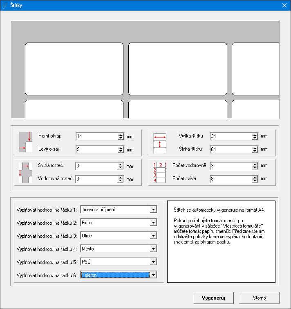
Task: Decrease Počet vodorovně with down arrow
Action: click(x=255, y=168)
